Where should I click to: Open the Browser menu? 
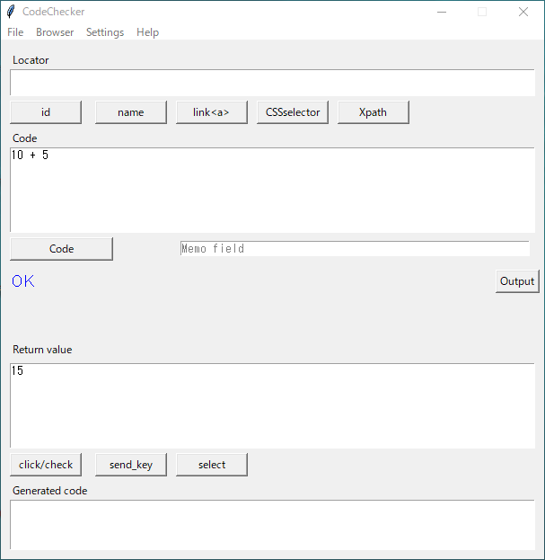pyautogui.click(x=55, y=32)
